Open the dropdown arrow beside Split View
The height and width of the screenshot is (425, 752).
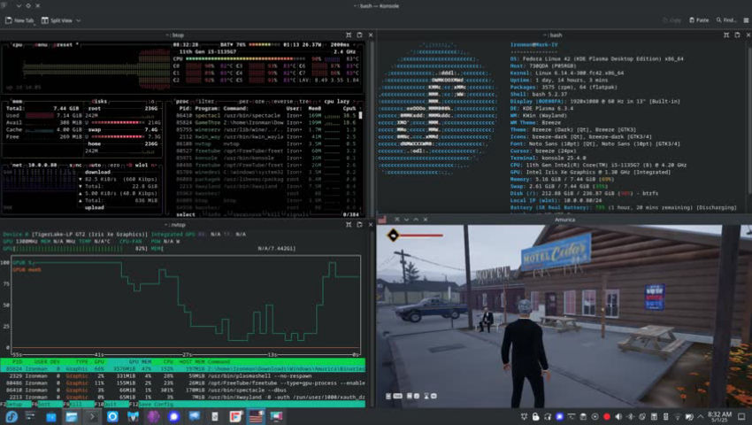click(x=79, y=20)
